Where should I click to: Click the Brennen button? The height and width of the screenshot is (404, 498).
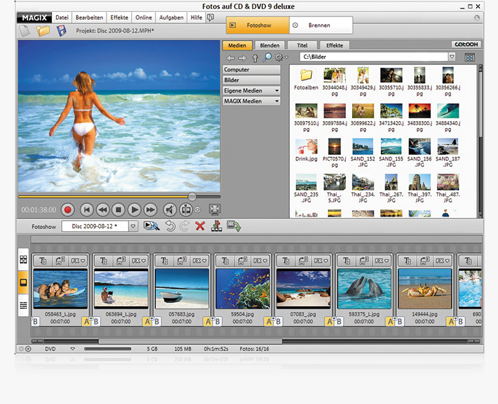pos(319,25)
